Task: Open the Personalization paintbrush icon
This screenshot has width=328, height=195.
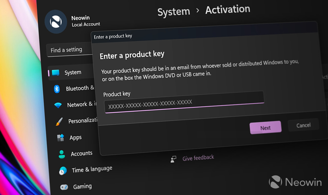Action: [59, 121]
